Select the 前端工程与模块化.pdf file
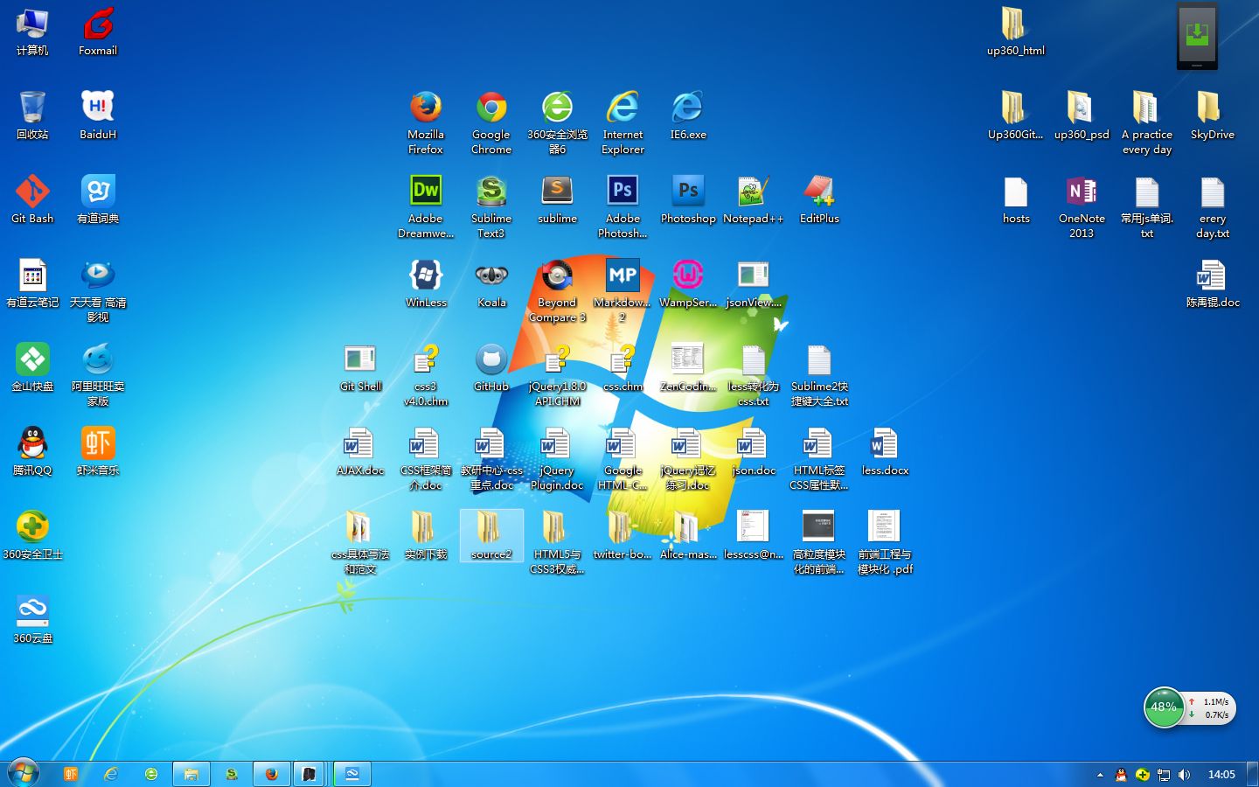Image resolution: width=1259 pixels, height=787 pixels. [885, 542]
